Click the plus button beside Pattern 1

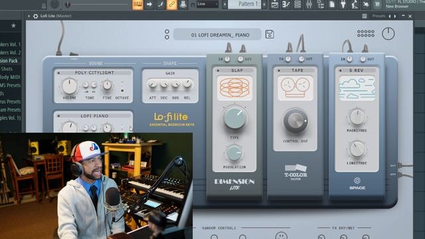tap(264, 4)
